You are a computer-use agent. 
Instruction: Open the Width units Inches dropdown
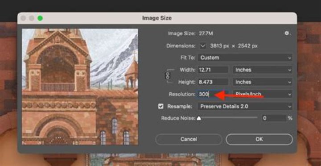[263, 70]
